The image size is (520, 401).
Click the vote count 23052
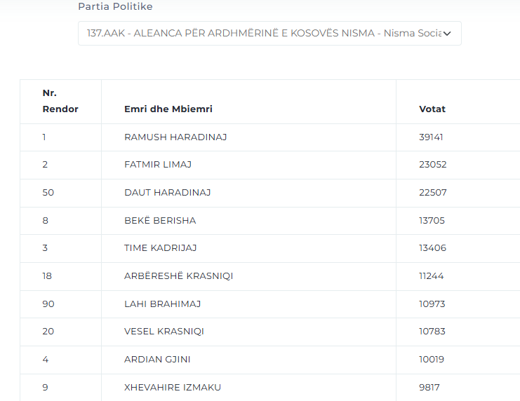pos(432,165)
